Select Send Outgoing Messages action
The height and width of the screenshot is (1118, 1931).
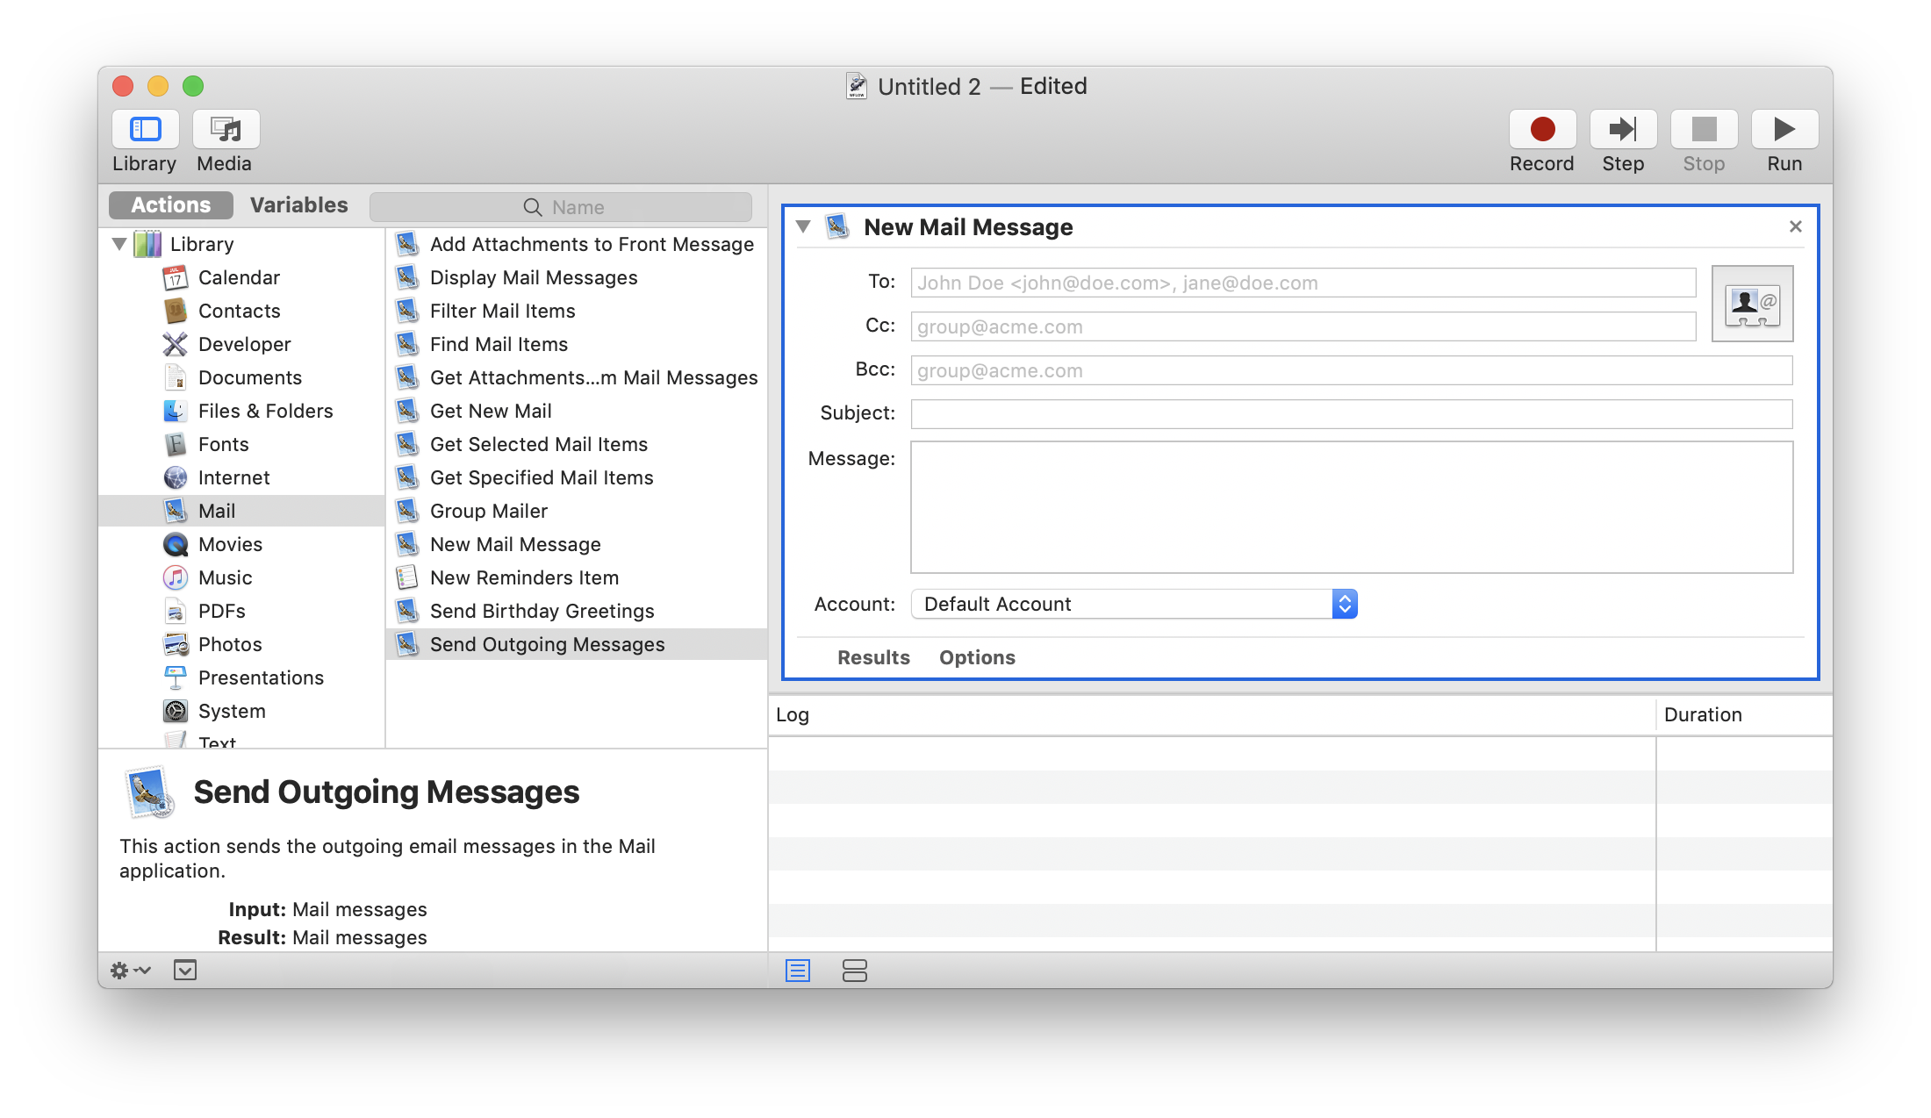coord(577,644)
